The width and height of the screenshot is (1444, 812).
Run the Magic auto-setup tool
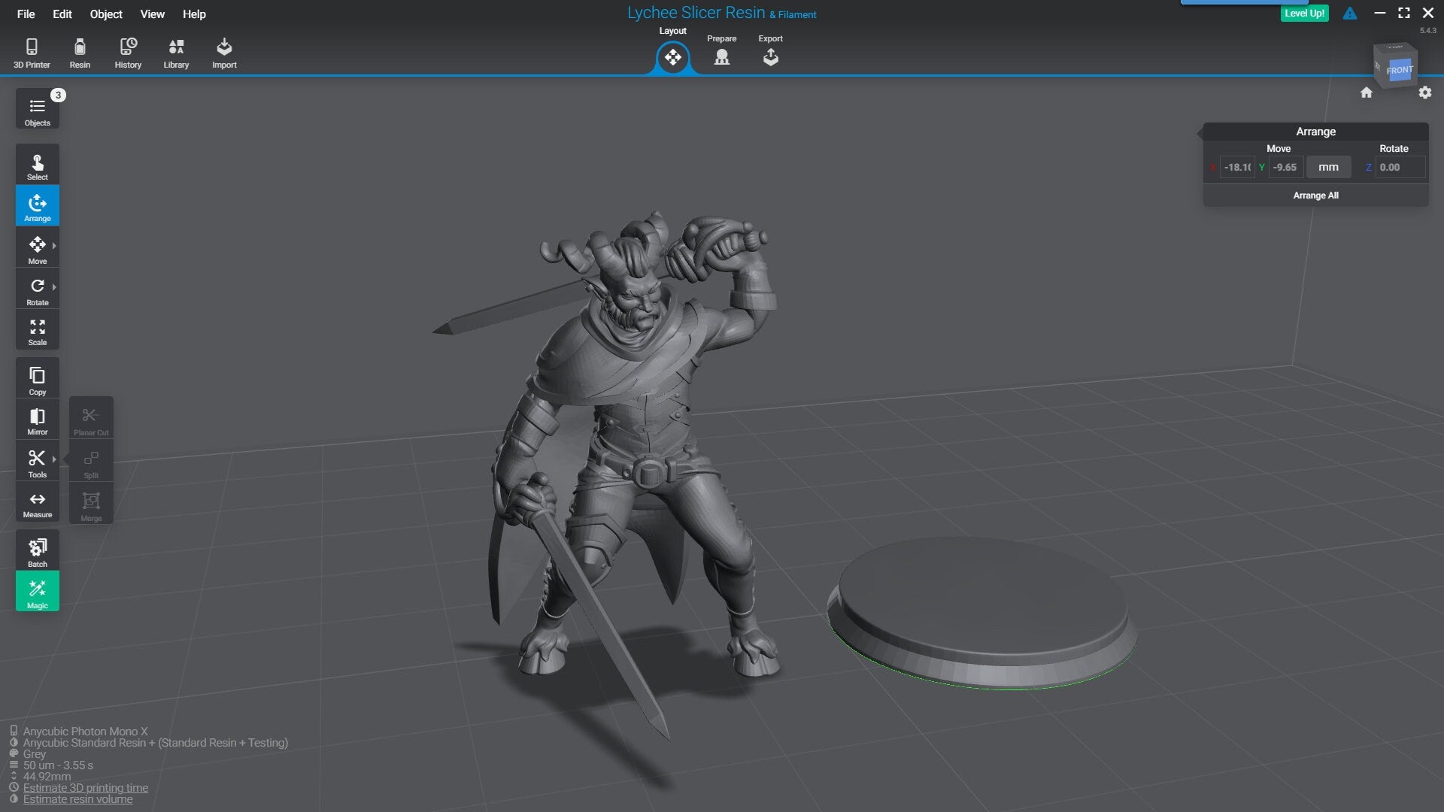[38, 592]
